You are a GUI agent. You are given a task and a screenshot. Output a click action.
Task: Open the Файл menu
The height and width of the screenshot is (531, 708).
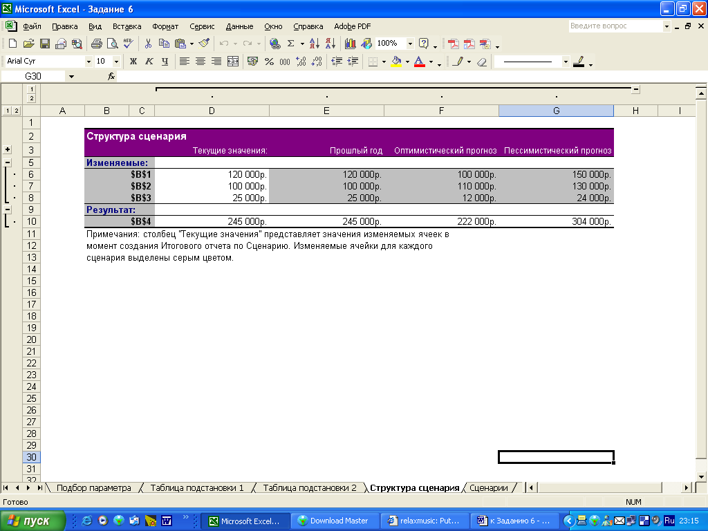(32, 26)
